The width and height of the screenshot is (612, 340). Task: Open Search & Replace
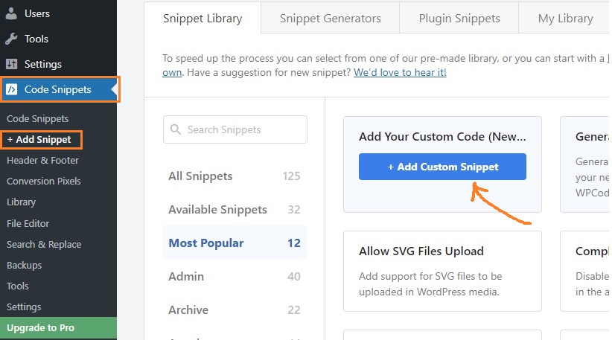(44, 245)
